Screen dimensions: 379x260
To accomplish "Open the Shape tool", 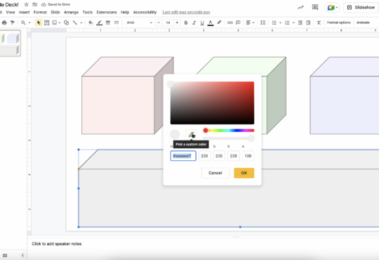I will point(66,22).
